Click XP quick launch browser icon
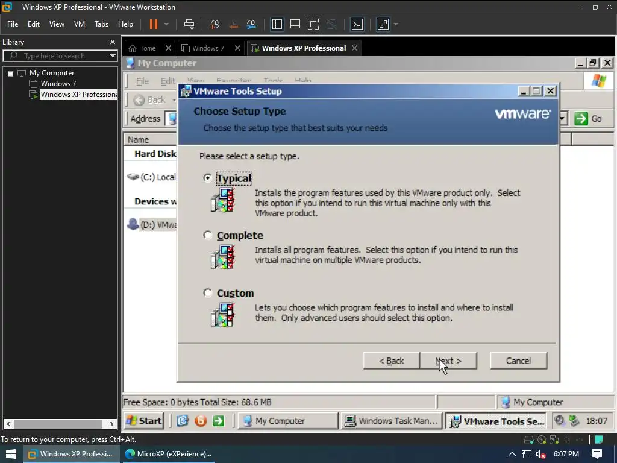Image resolution: width=617 pixels, height=463 pixels. coord(182,421)
